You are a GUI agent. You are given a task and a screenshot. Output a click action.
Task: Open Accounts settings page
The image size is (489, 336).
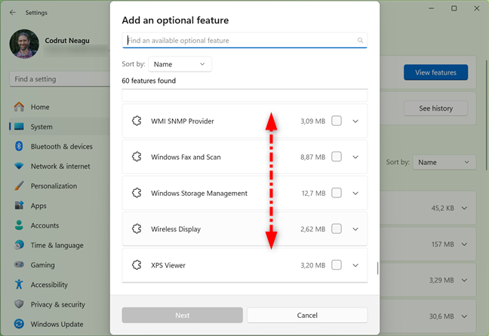[x=60, y=225]
